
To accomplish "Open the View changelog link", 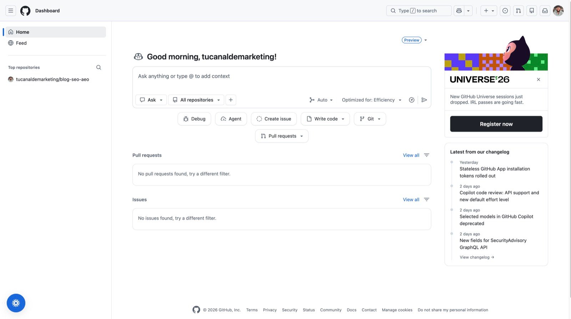I will point(477,257).
